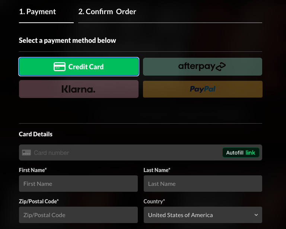Pay with the PayPal option

pyautogui.click(x=203, y=89)
